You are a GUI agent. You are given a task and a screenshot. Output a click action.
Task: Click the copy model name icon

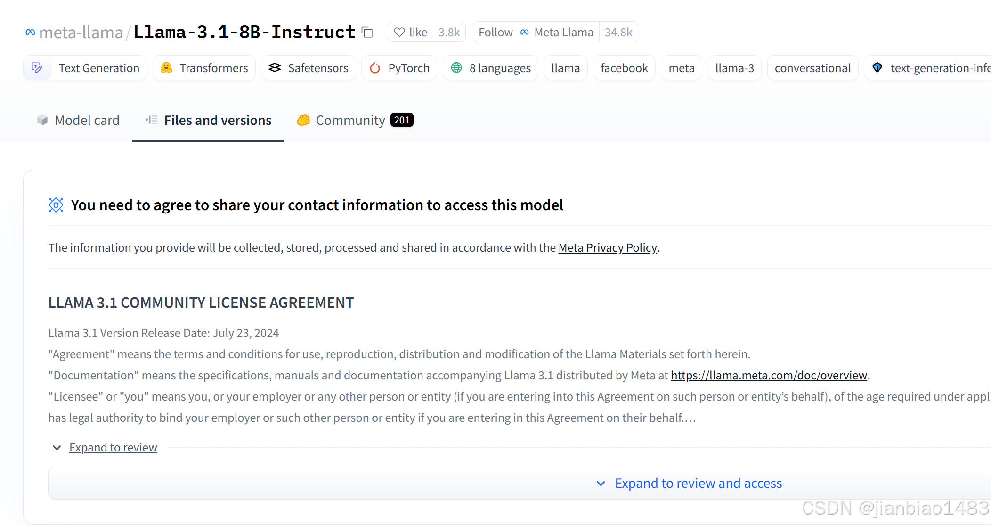[x=367, y=33]
